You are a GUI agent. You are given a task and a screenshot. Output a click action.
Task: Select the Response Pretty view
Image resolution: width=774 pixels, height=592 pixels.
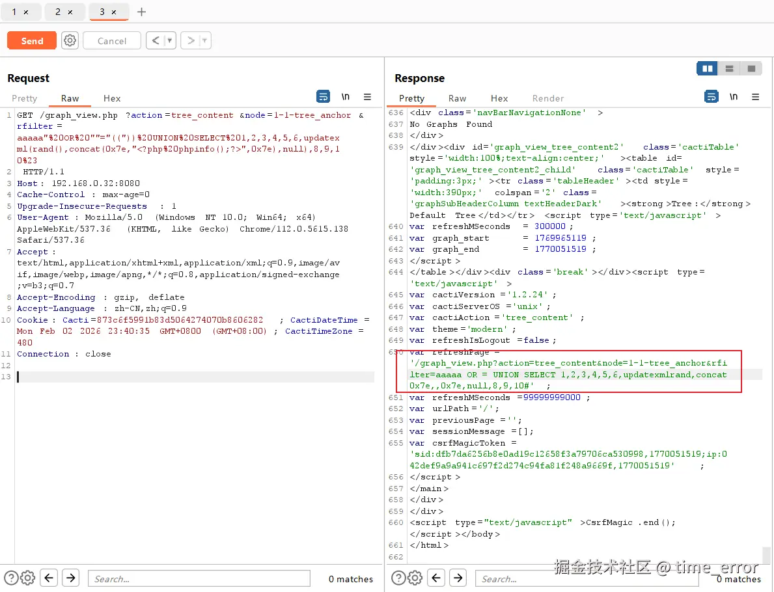click(x=411, y=98)
